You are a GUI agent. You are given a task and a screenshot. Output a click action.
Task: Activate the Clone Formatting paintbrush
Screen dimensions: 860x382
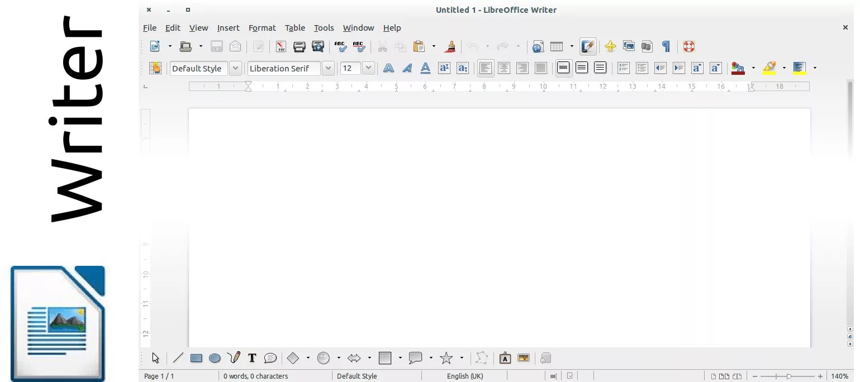click(450, 46)
